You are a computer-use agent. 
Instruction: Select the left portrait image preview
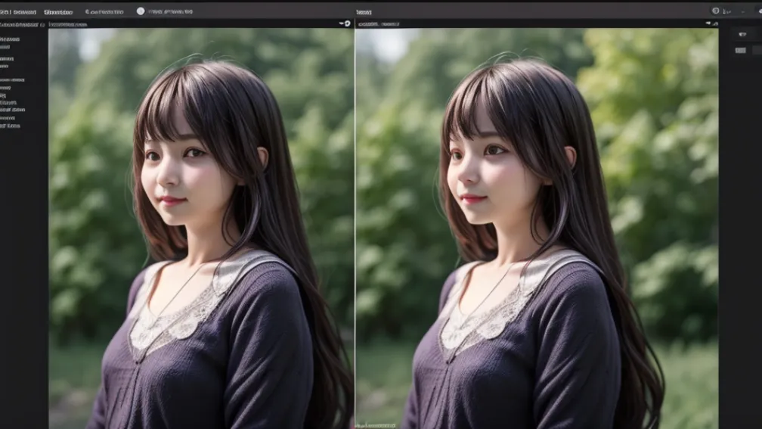tap(201, 228)
